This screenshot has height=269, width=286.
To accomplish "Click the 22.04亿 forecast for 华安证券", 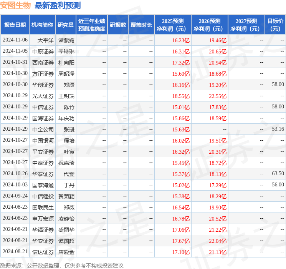I will [x=218, y=241].
